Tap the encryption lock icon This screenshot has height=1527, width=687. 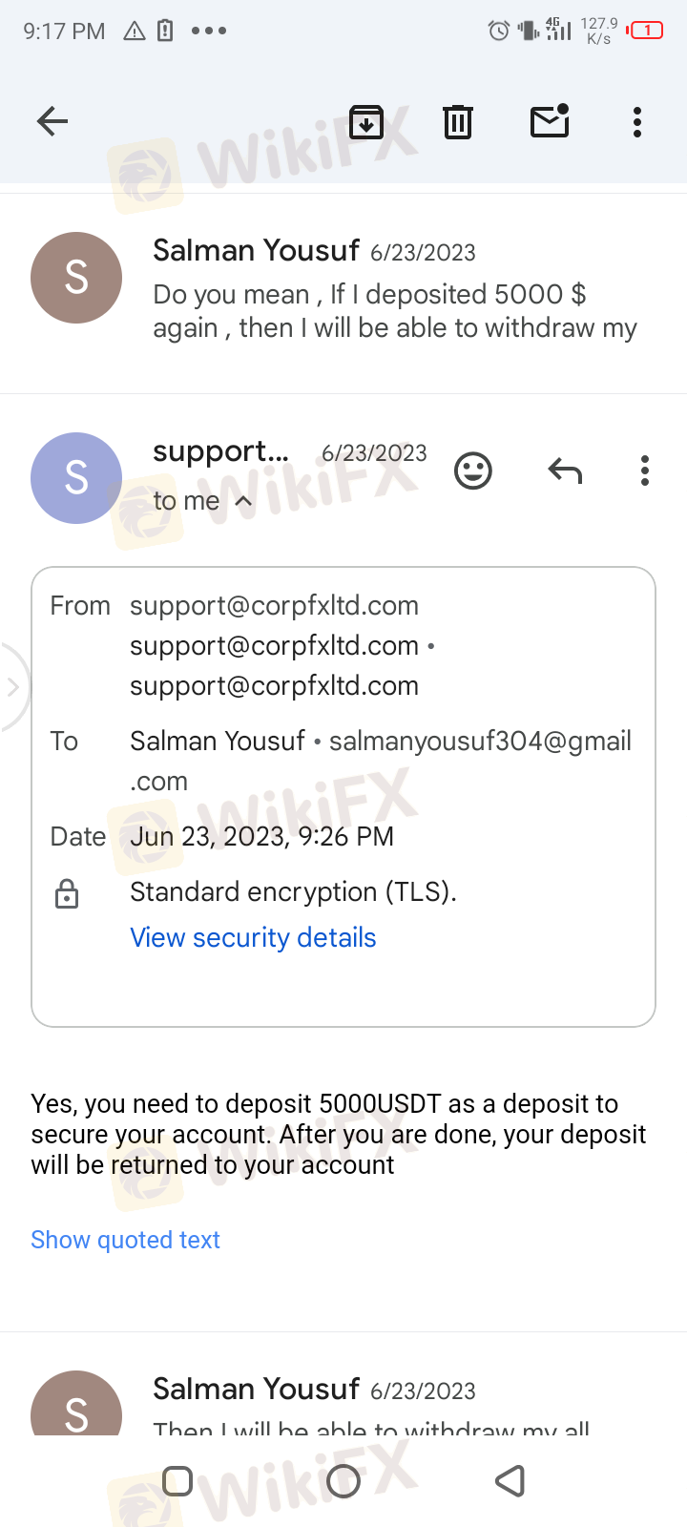67,894
